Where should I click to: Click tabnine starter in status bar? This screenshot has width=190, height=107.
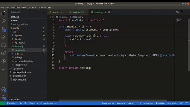(x=48, y=103)
